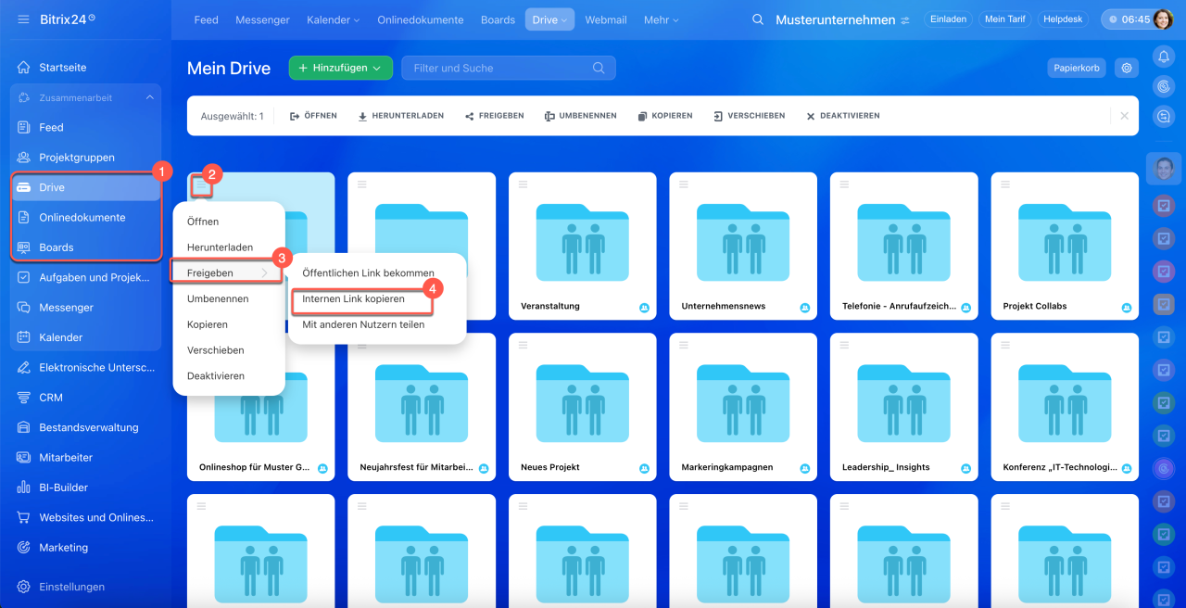Image resolution: width=1186 pixels, height=608 pixels.
Task: Open the Mehr dropdown in top navigation
Action: point(662,19)
